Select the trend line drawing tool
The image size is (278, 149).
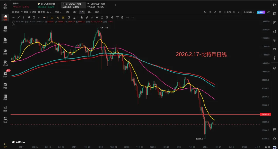(19, 17)
